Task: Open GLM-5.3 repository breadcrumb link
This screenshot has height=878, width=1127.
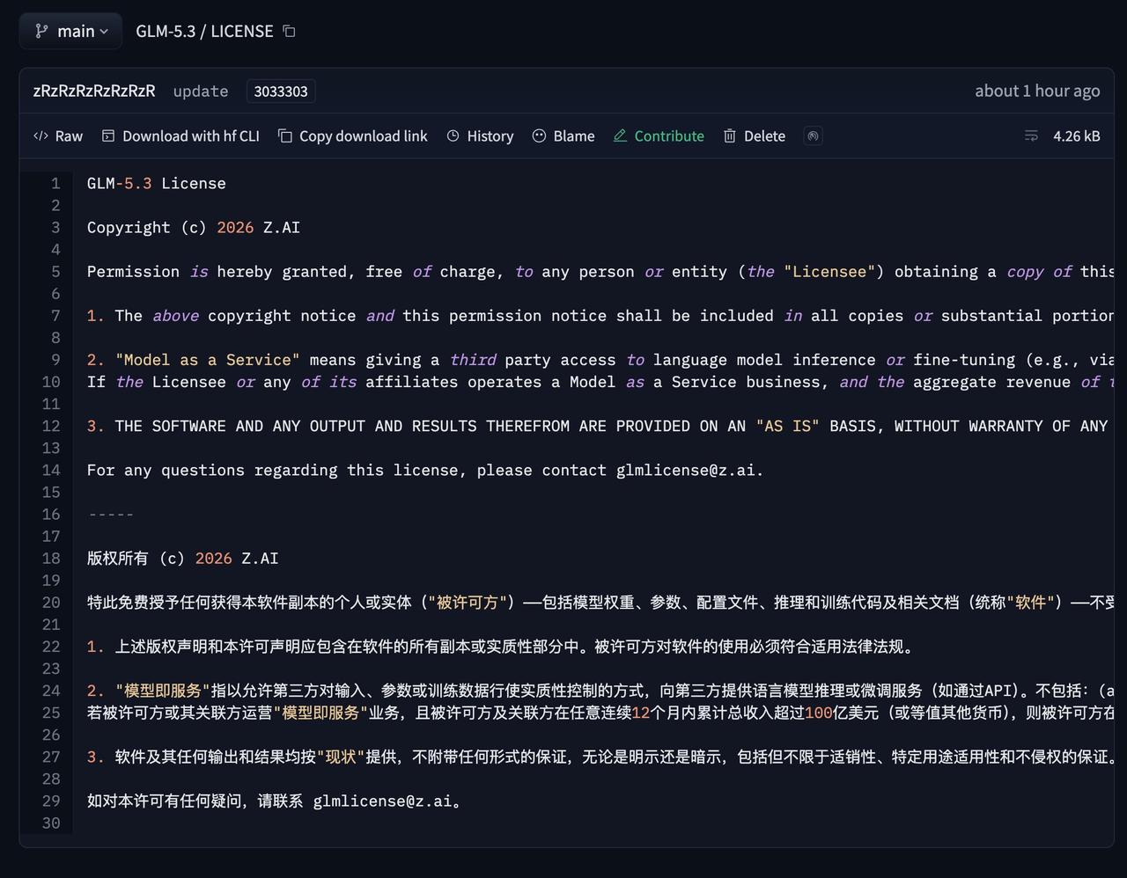Action: [166, 31]
